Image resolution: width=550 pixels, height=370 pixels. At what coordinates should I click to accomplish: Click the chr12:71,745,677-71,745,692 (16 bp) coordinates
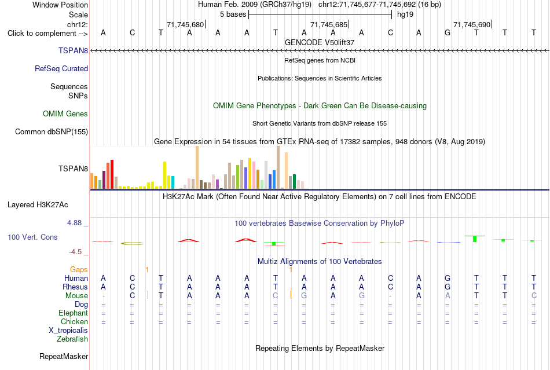tap(380, 5)
